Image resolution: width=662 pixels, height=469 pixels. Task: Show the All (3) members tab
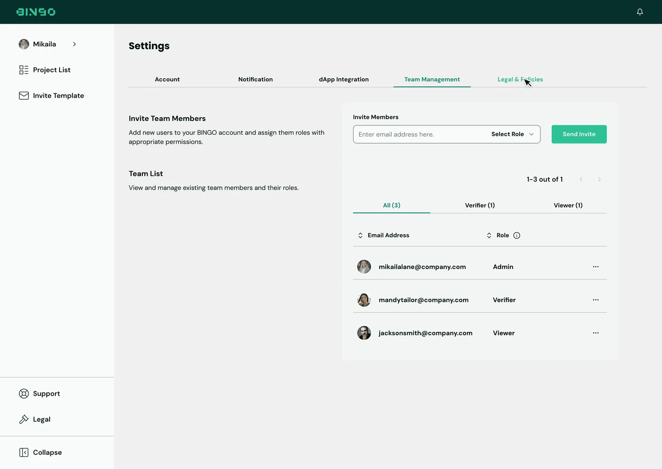tap(392, 205)
